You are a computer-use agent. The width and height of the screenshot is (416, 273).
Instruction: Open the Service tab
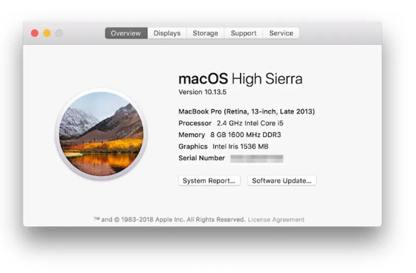[281, 33]
